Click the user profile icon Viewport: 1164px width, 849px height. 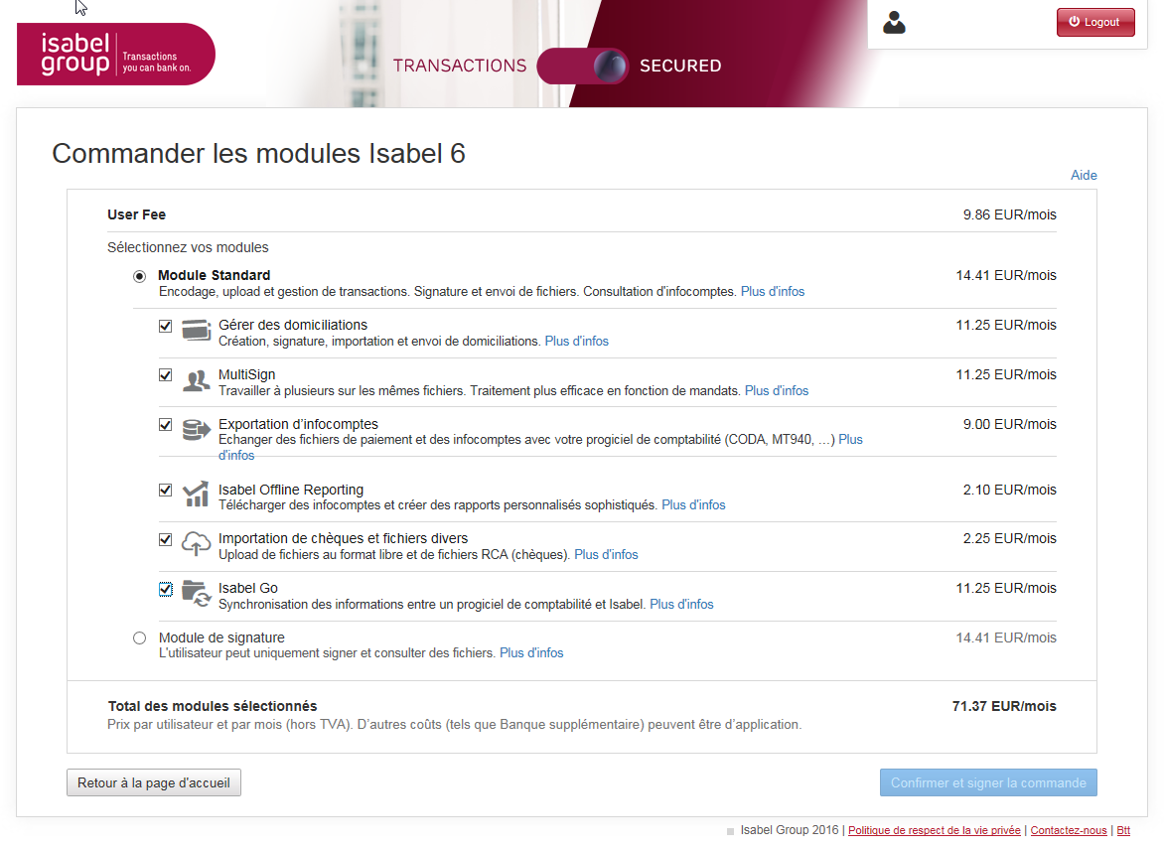point(894,23)
